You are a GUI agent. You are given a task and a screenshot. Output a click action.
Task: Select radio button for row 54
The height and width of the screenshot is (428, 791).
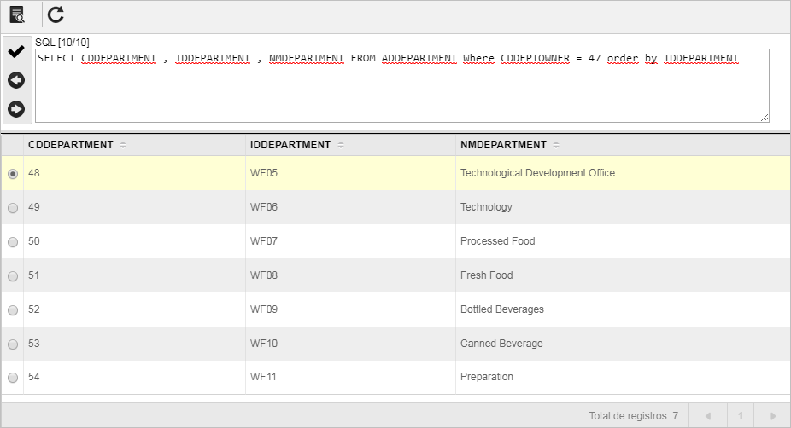pyautogui.click(x=13, y=378)
